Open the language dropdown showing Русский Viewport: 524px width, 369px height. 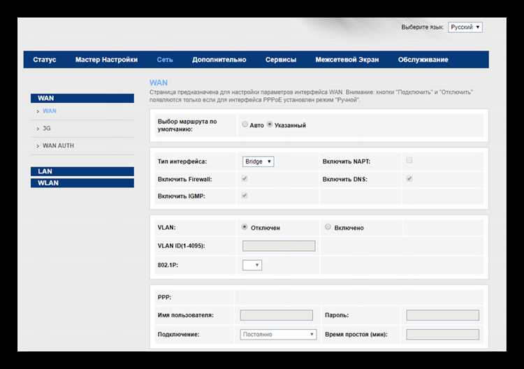click(x=465, y=27)
